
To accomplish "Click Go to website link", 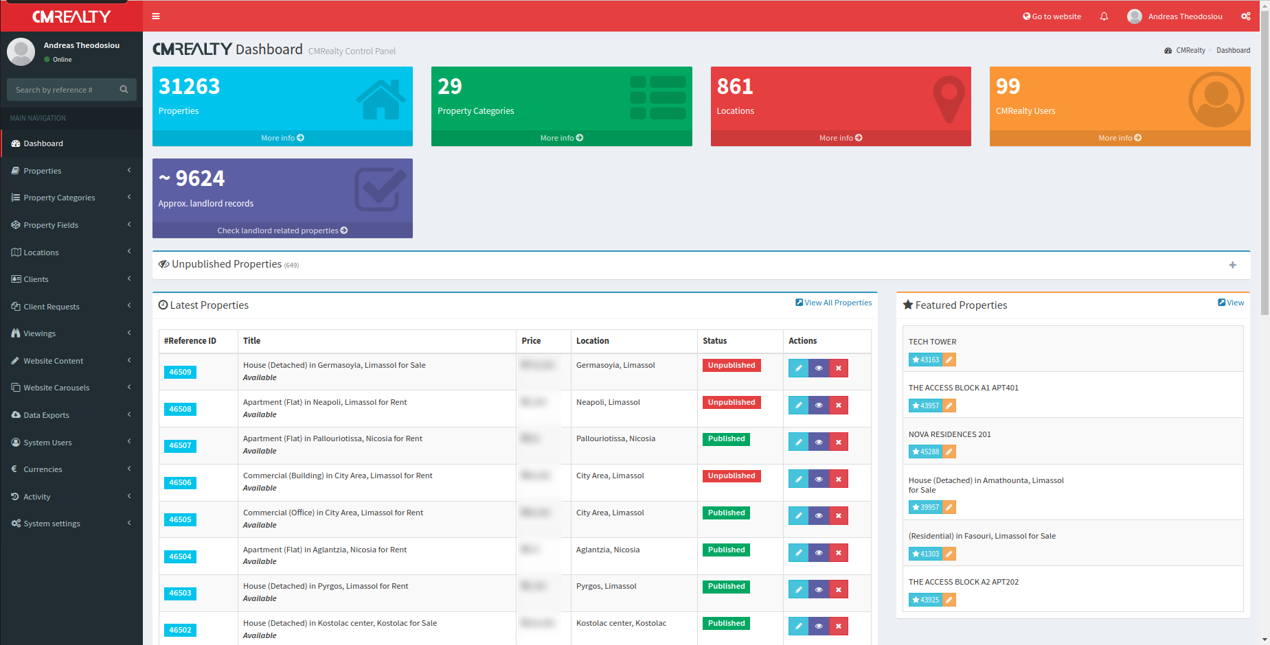I will point(1052,16).
